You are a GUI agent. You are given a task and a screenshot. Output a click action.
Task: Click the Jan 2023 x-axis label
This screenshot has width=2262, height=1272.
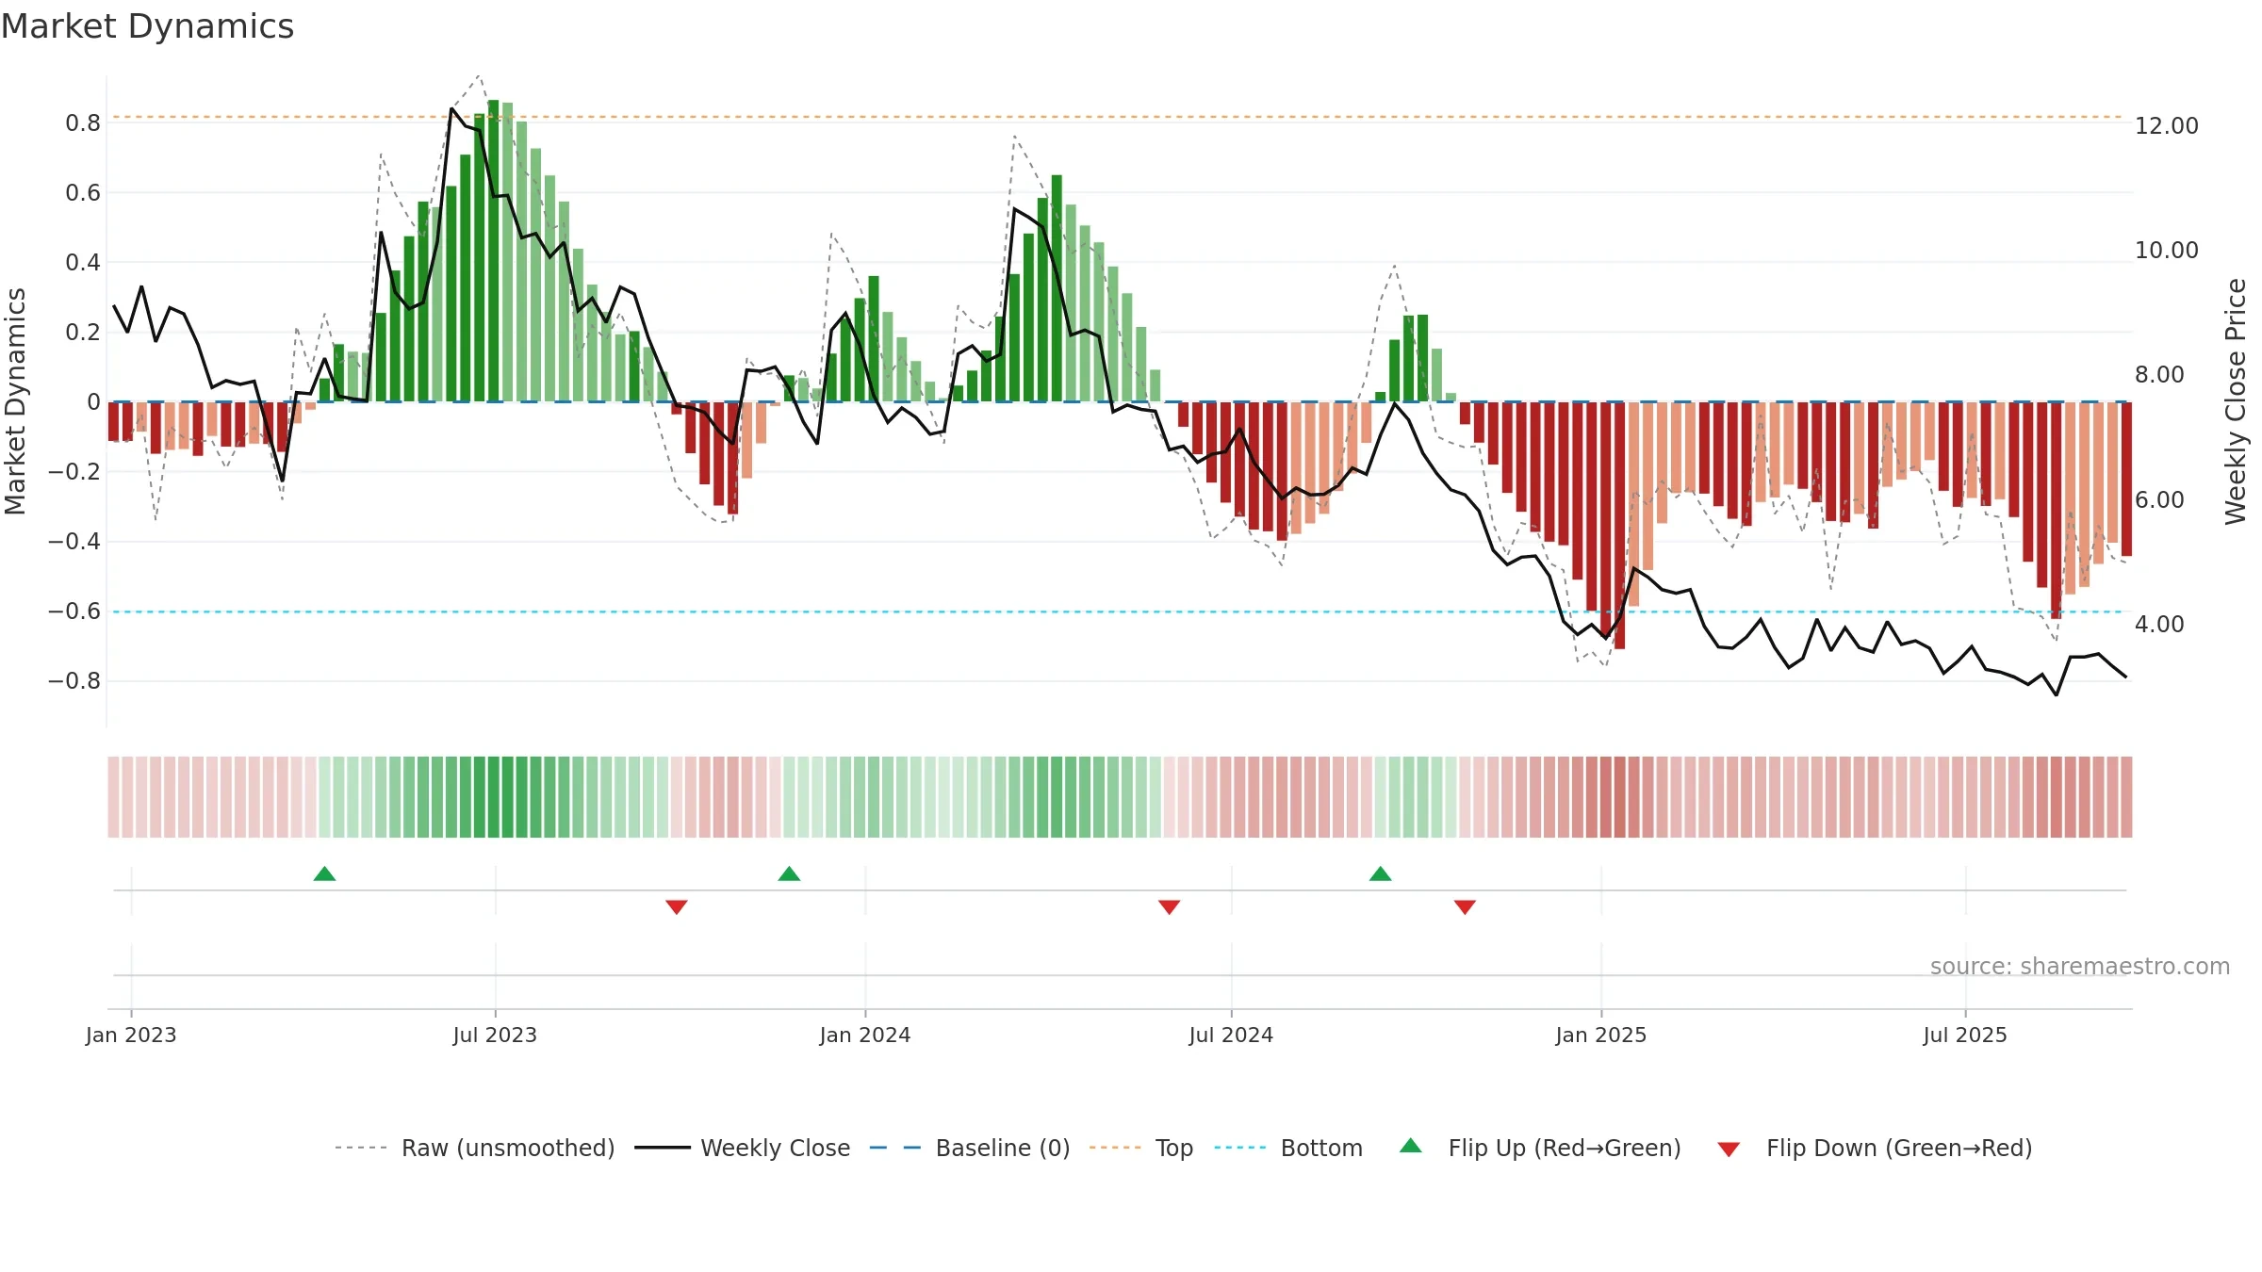click(131, 1035)
